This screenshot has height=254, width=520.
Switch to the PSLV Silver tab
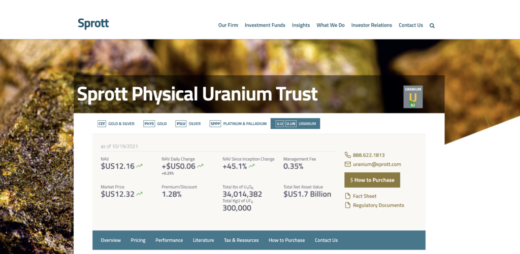click(x=188, y=124)
